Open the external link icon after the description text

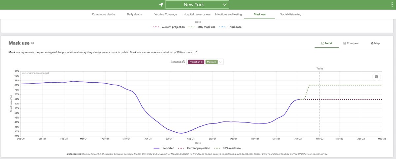click(196, 52)
